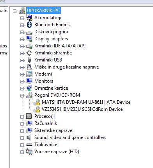The image size is (153, 168).
Task: Click the VZ3534S device warning icon
Action: pos(37,109)
